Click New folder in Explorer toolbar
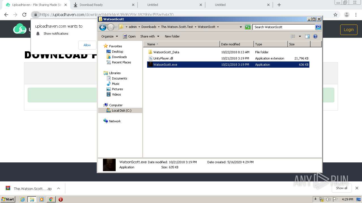362x203 pixels. tap(172, 36)
